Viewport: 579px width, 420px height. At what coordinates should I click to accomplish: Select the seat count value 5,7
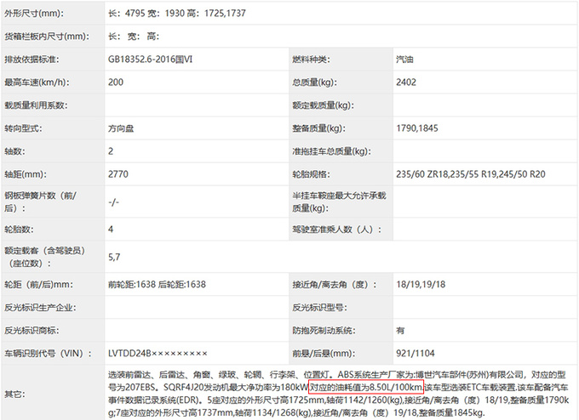click(114, 257)
